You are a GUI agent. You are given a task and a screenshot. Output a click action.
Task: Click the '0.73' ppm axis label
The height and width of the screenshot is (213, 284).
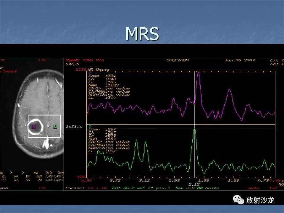[263, 180]
